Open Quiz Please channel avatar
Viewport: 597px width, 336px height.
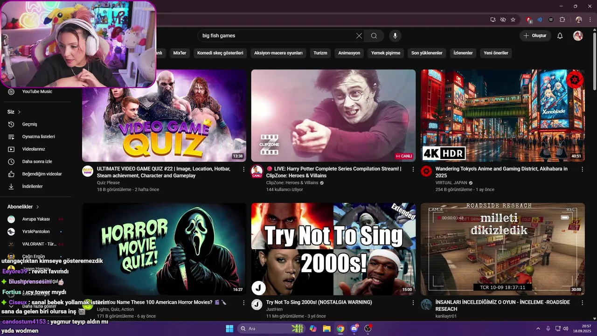click(x=88, y=171)
